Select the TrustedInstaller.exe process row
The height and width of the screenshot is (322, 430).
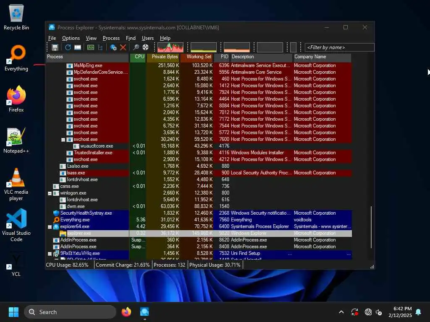tap(199, 153)
